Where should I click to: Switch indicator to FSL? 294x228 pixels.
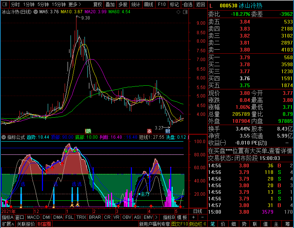(x=69, y=217)
